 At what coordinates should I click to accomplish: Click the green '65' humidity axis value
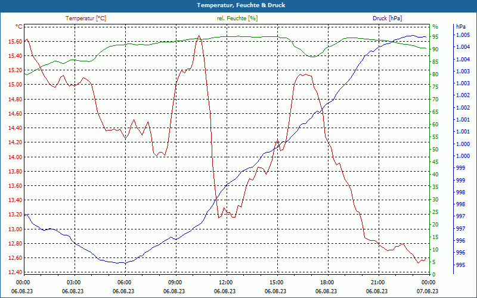(x=435, y=112)
